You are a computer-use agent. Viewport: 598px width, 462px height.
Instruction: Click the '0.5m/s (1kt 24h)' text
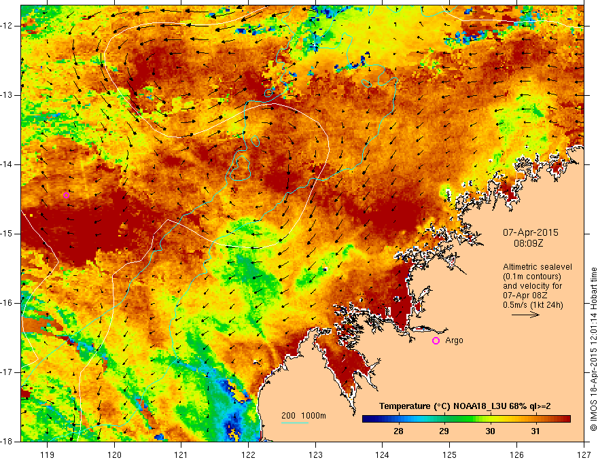[533, 305]
